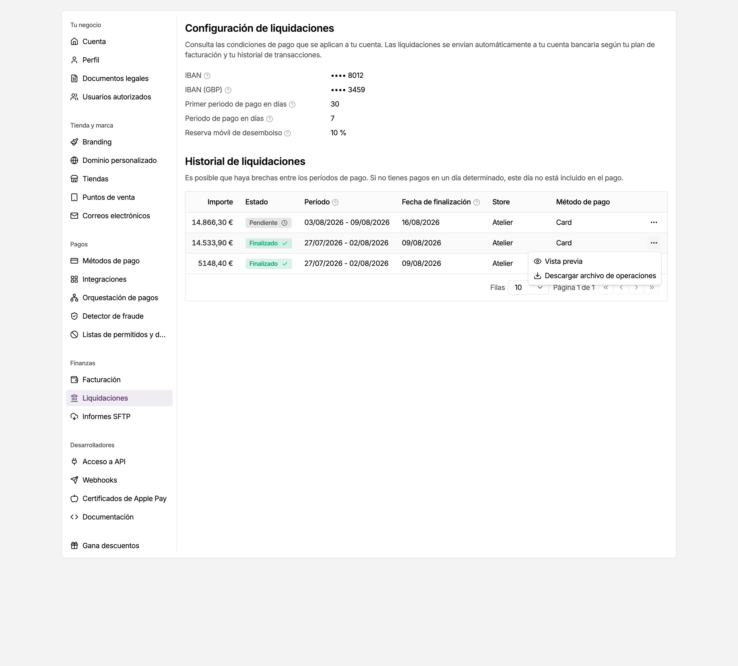Viewport: 738px width, 666px height.
Task: Click Finalizado badge in 14.533,90 € row
Action: [x=269, y=243]
